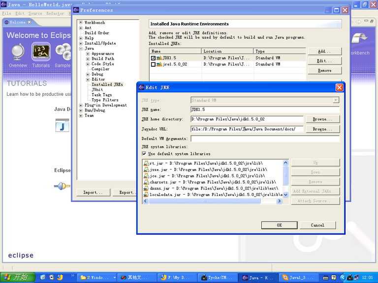
Task: Toggle Use default system libraries checkbox
Action: click(144, 153)
